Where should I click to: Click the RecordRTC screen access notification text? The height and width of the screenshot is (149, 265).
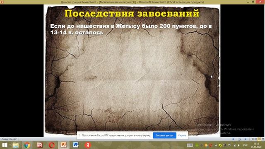pos(116,135)
